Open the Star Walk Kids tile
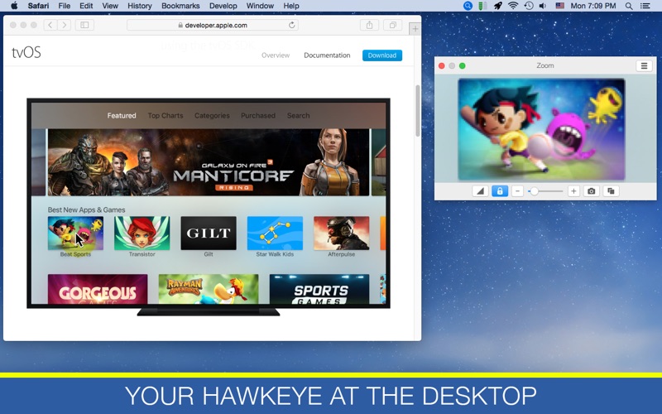Viewport: 662px width, 414px height. [x=275, y=233]
